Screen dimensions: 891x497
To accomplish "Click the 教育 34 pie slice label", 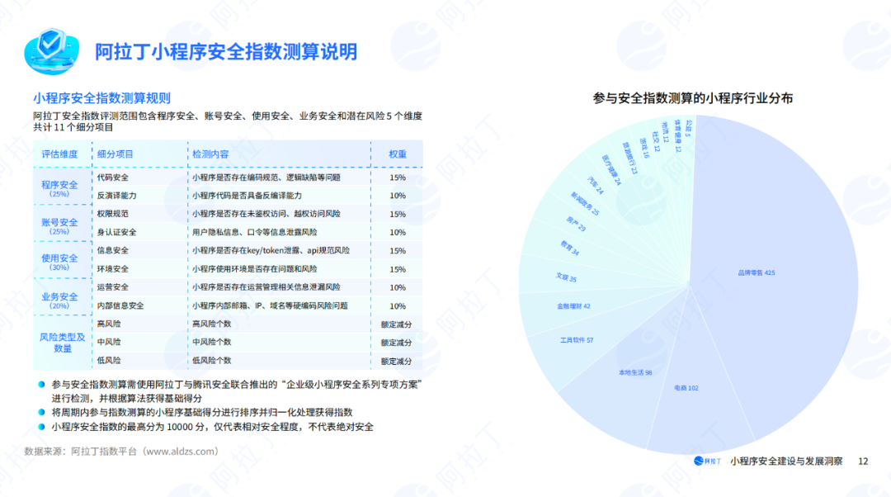I will (569, 248).
